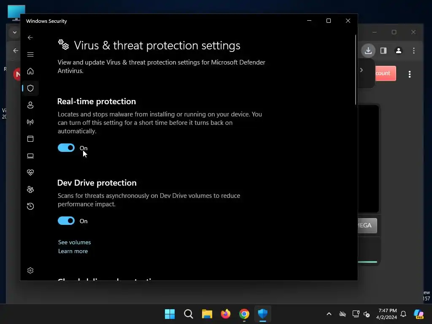Open Account protection person icon

coord(30,105)
